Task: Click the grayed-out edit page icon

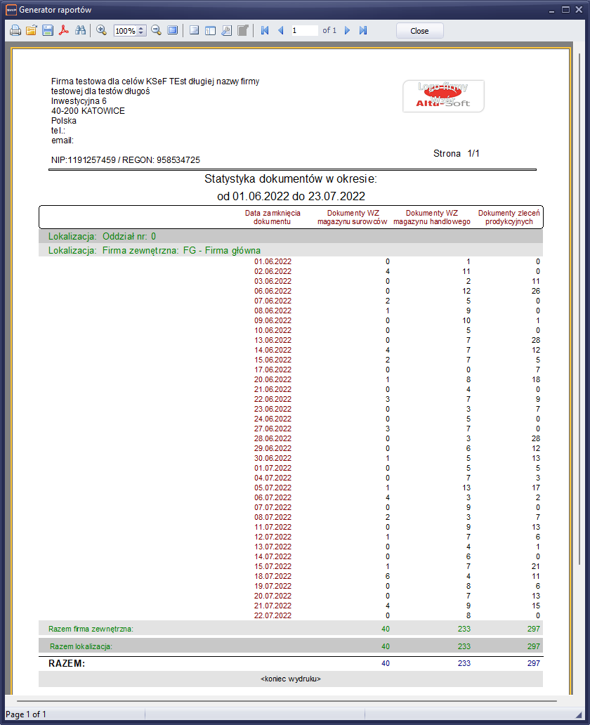Action: point(242,31)
